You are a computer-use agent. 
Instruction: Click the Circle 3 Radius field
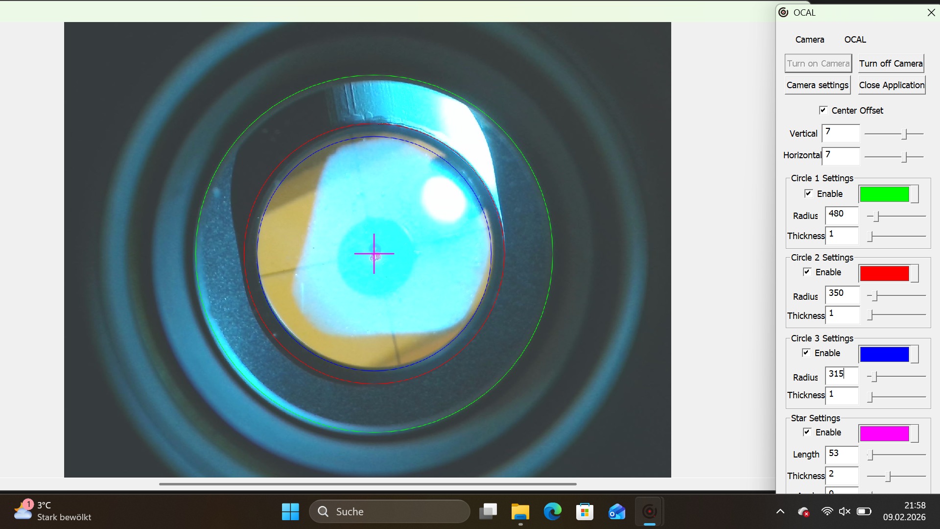842,376
